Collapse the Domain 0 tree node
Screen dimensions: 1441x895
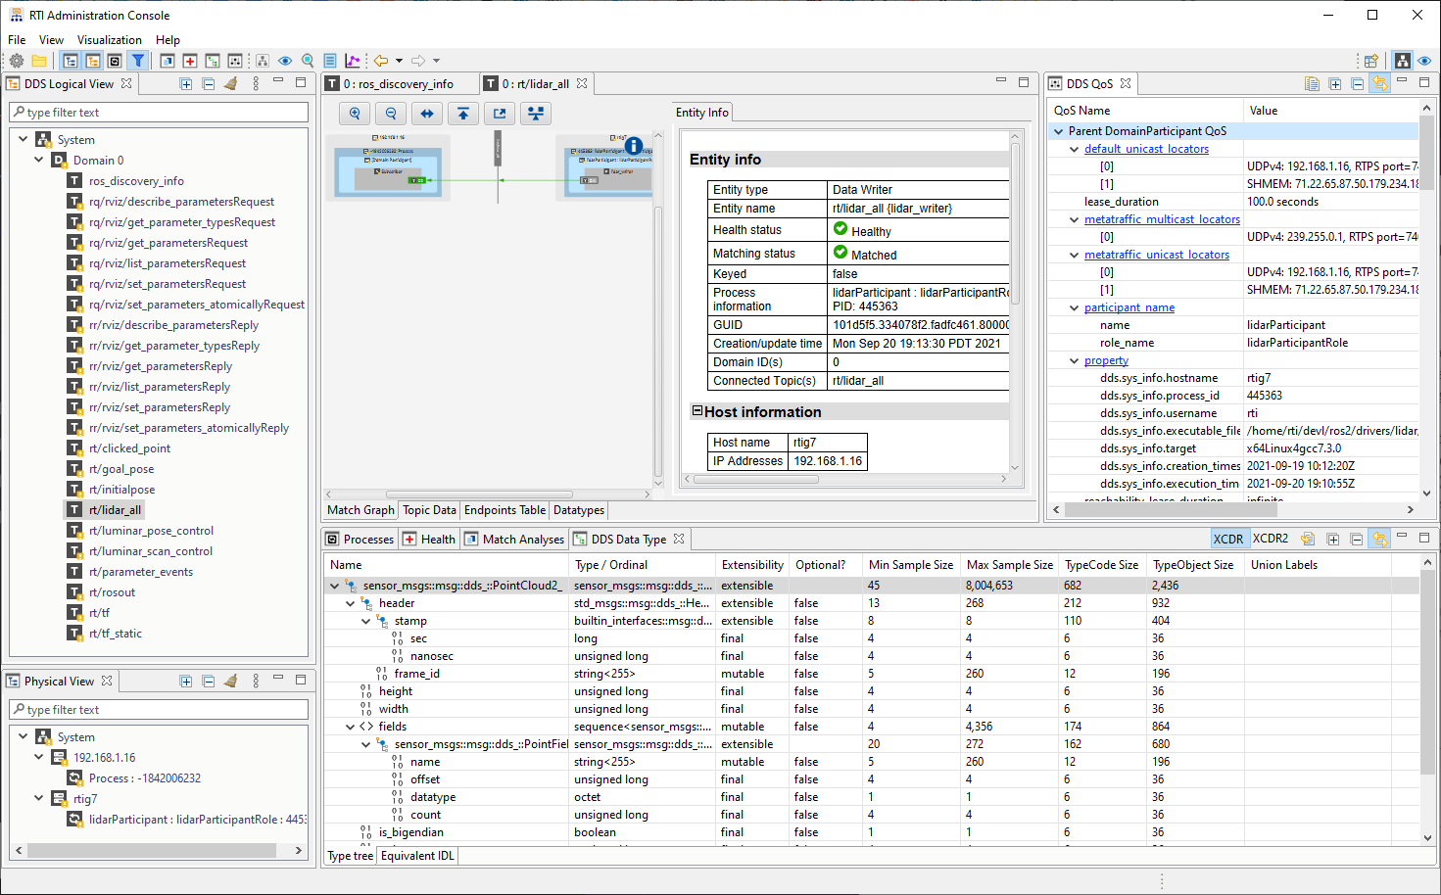[39, 160]
